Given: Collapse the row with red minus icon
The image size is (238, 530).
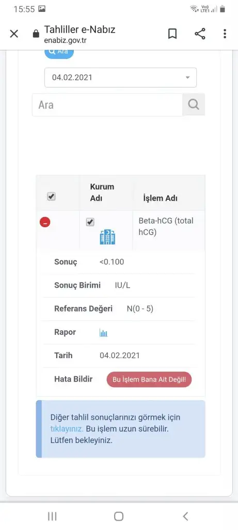Looking at the screenshot, I should point(45,223).
